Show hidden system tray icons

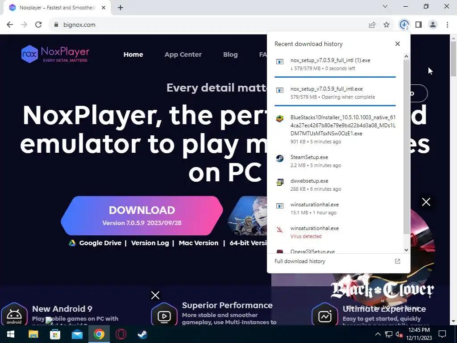coord(378,334)
